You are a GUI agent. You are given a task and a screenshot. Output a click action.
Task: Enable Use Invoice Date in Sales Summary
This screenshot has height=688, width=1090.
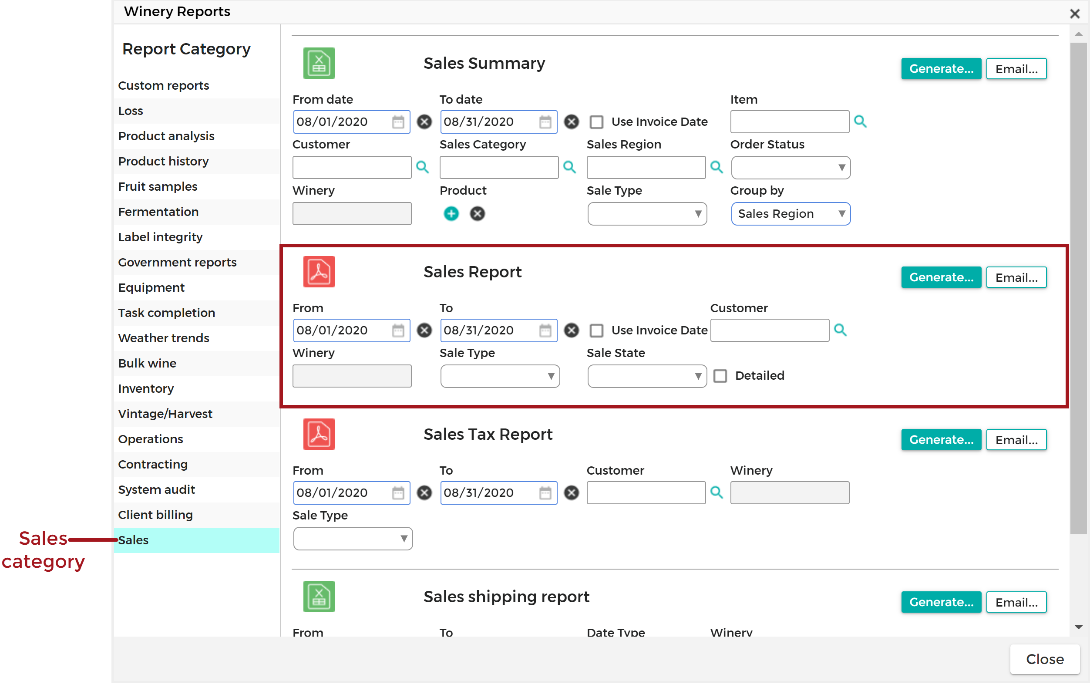[x=596, y=122]
